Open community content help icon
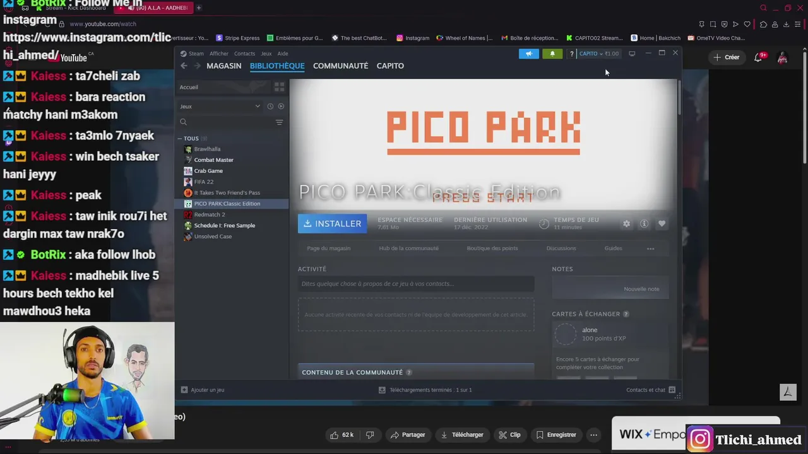This screenshot has width=808, height=454. (x=409, y=373)
